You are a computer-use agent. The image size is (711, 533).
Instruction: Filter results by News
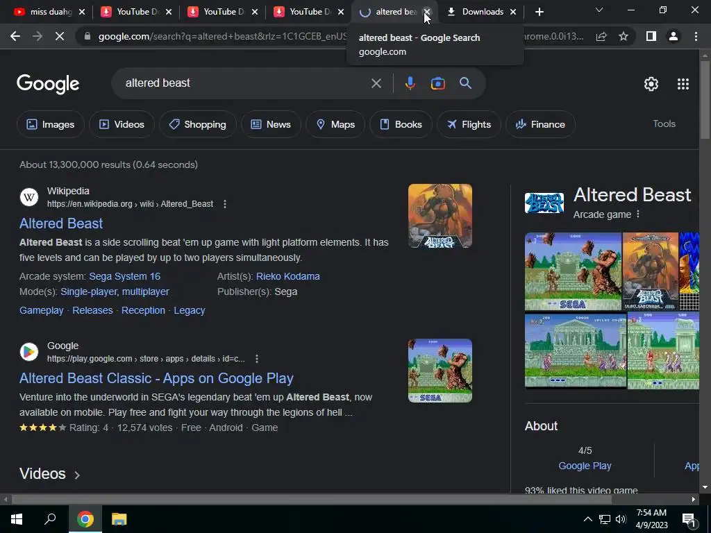coord(271,124)
